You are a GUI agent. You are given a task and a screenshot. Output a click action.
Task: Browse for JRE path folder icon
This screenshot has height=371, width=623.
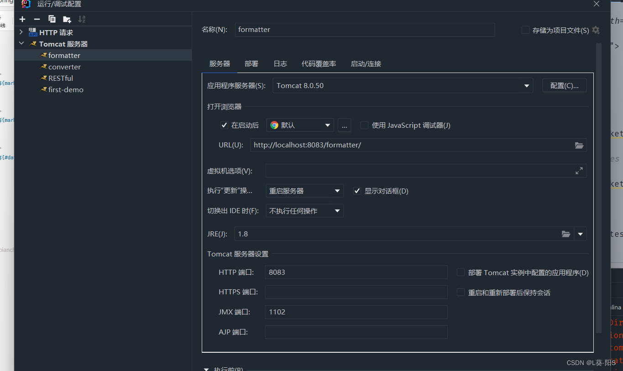coord(566,234)
